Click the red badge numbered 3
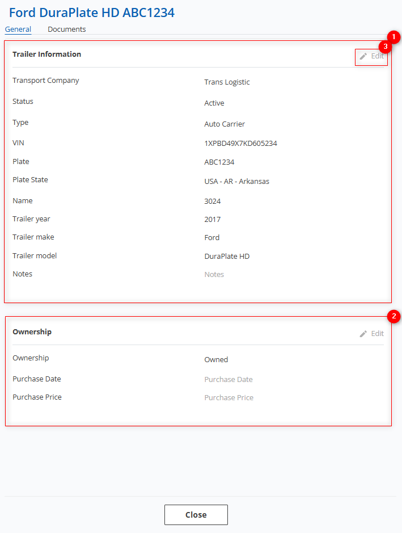 [386, 46]
